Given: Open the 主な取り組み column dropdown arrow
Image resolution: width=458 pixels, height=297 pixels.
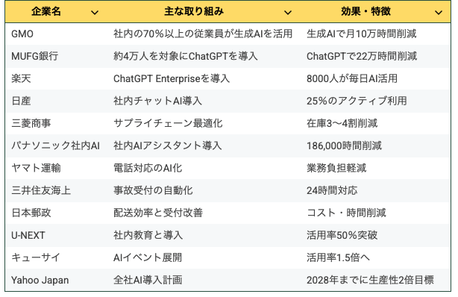Looking at the screenshot, I should pyautogui.click(x=288, y=13).
